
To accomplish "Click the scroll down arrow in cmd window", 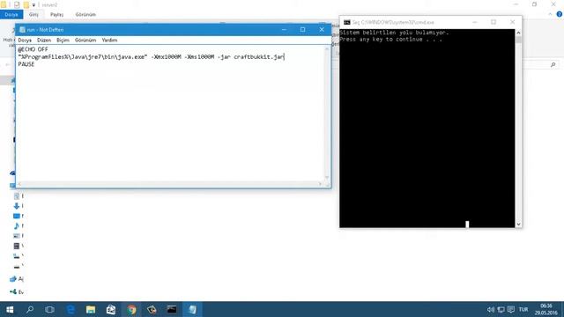I will coord(518,225).
